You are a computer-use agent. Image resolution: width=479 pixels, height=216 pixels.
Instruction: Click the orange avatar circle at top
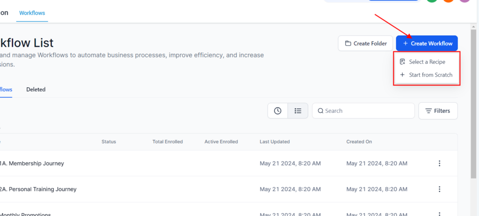tap(448, 1)
